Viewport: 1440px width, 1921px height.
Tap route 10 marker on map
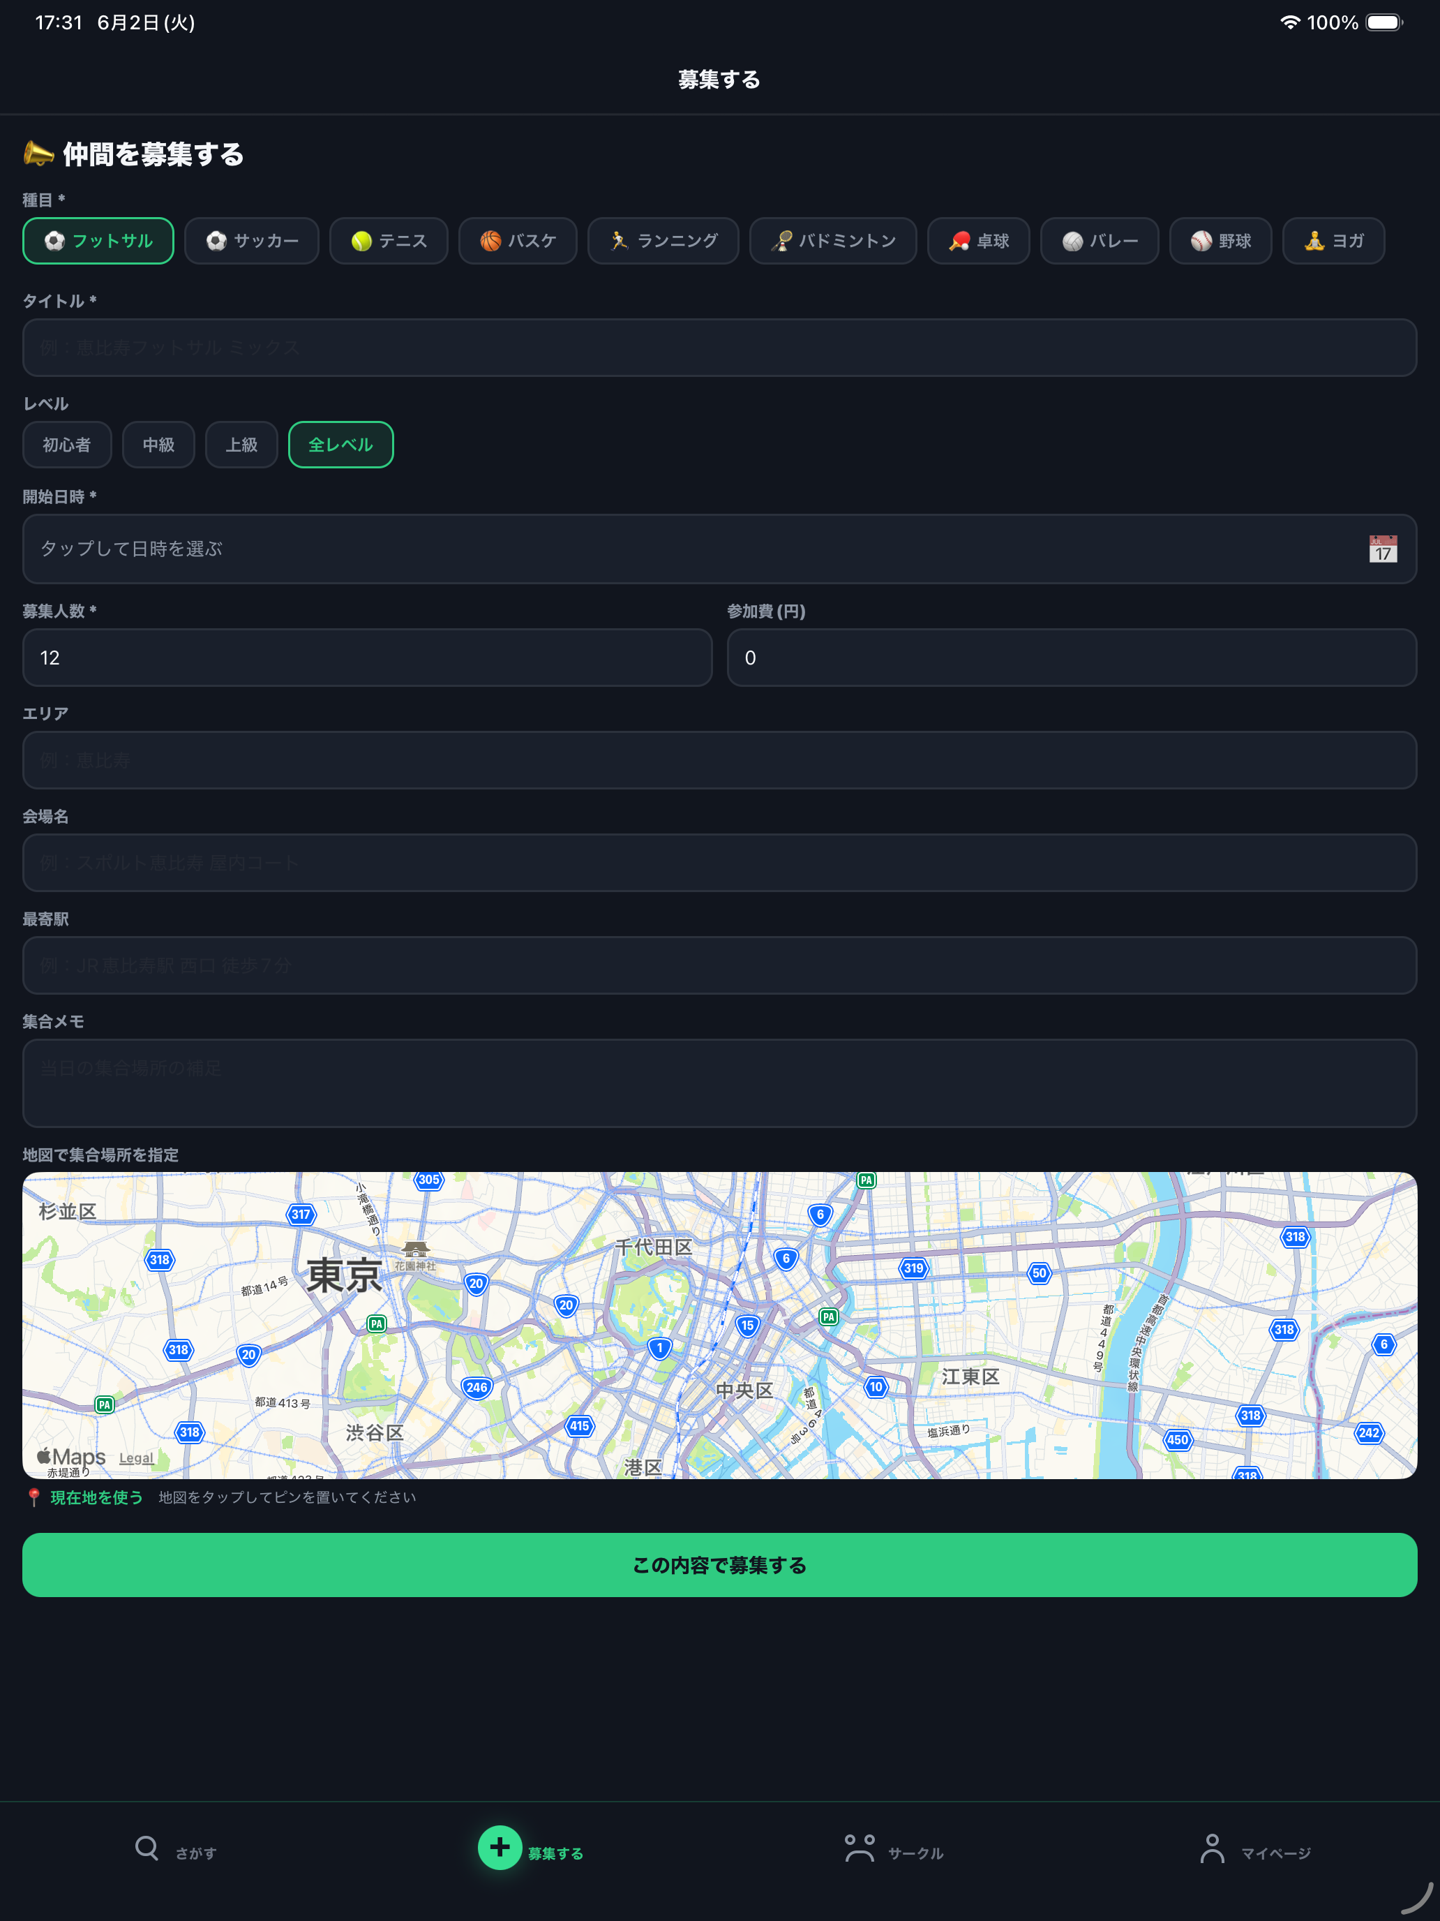[876, 1387]
